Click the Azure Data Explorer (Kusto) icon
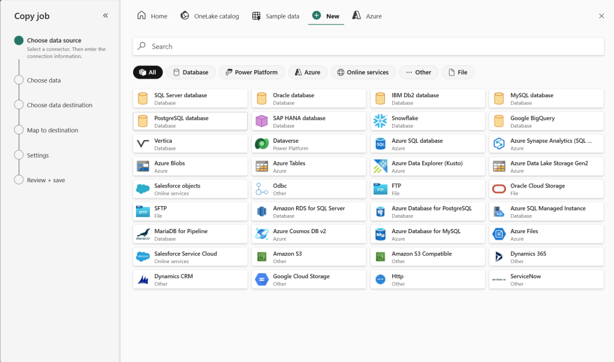Viewport: 614px width, 362px height. 380,167
